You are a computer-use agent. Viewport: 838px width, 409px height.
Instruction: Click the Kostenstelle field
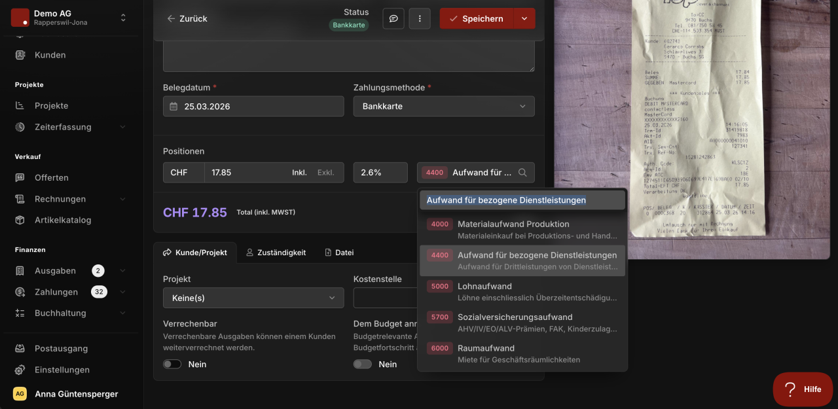[x=386, y=298]
